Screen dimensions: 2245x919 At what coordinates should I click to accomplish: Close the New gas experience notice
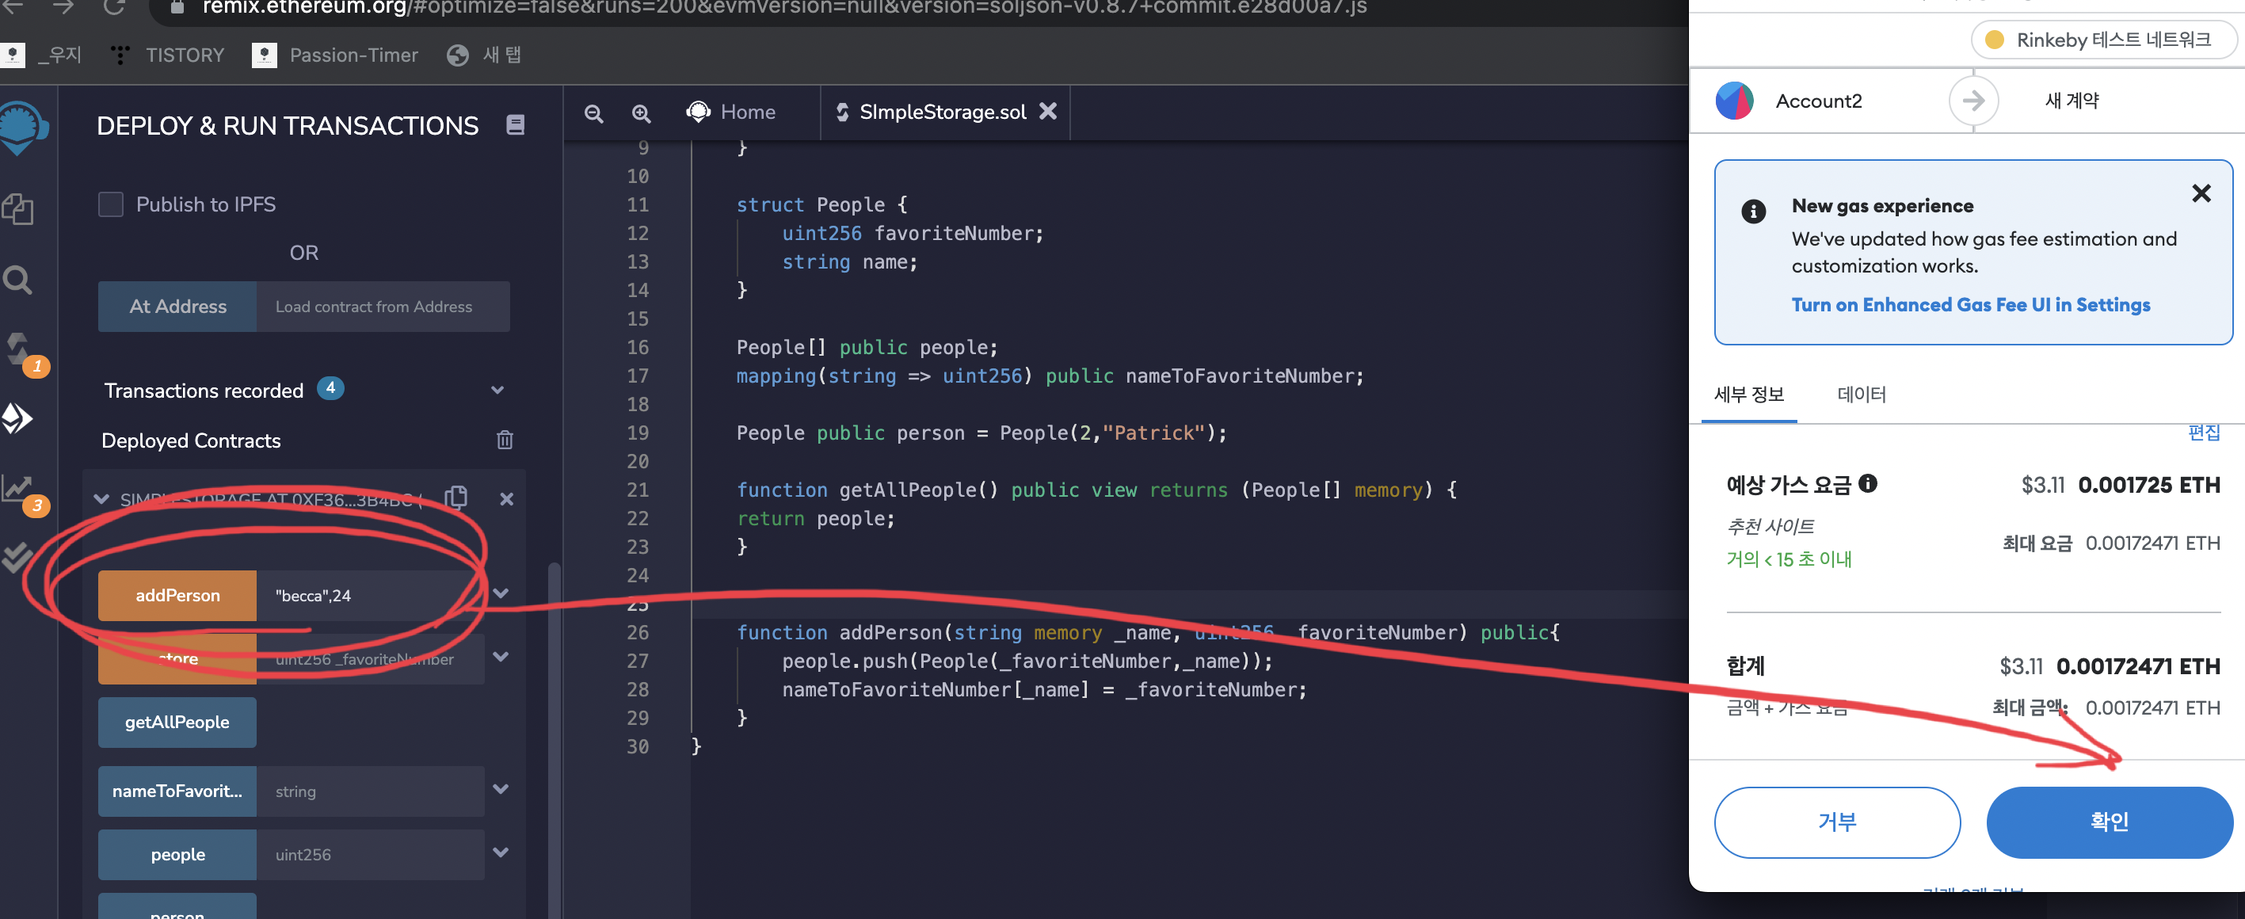point(2201,193)
